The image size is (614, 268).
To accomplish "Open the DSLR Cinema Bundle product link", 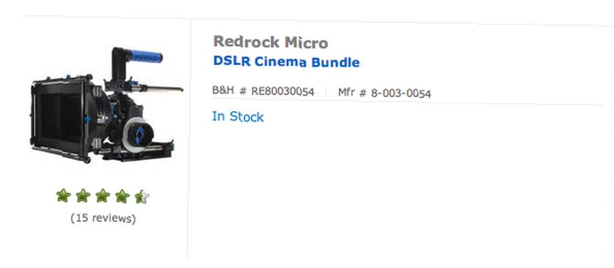I will tap(286, 62).
